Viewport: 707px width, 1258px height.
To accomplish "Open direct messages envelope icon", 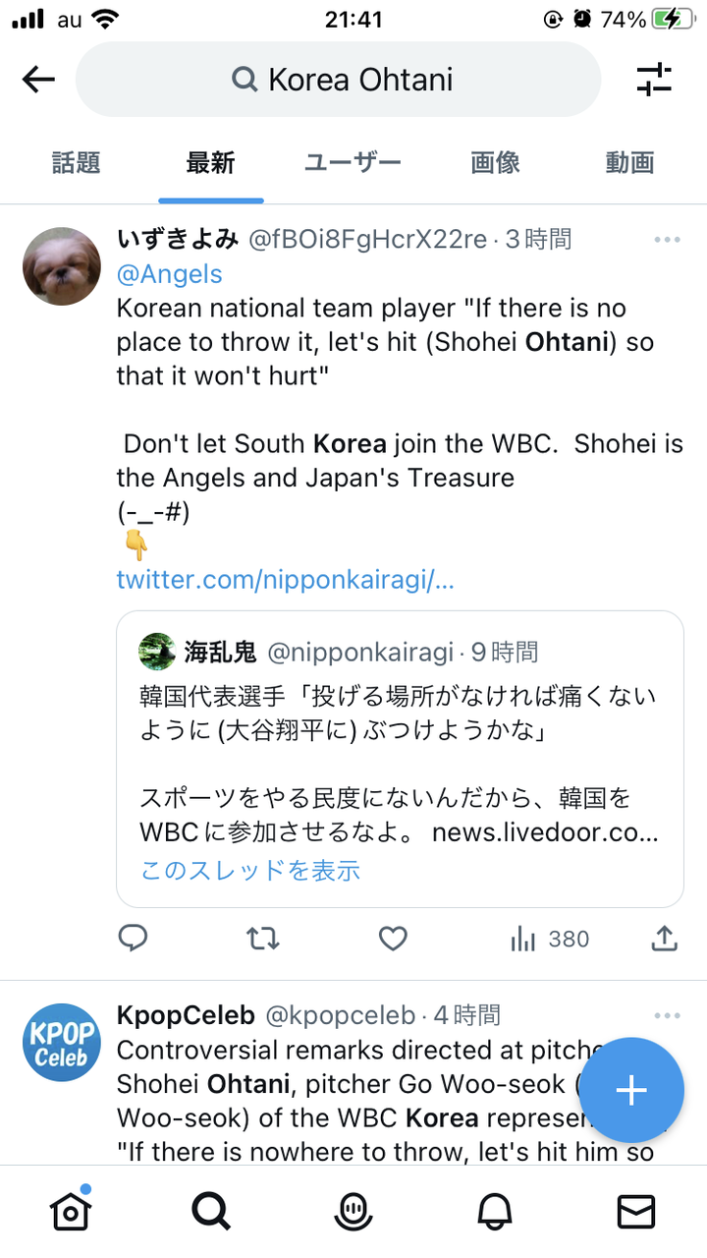I will pos(636,1213).
